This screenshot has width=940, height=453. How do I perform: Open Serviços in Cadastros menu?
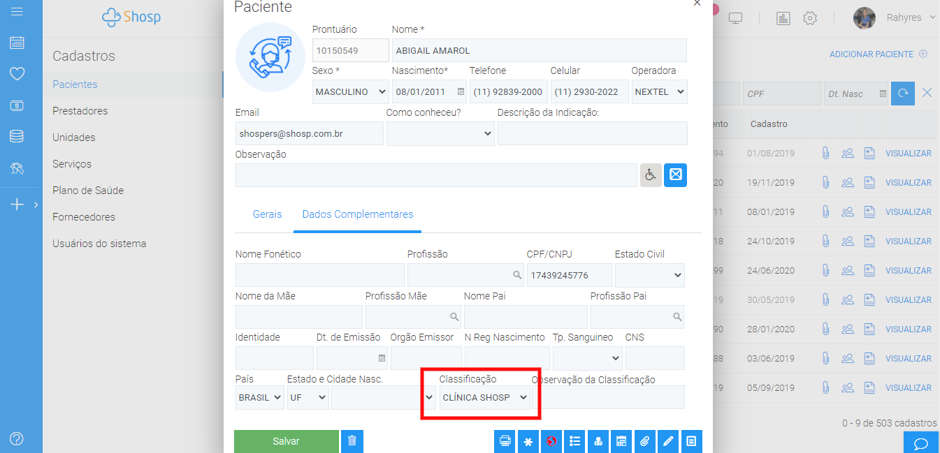[x=72, y=163]
